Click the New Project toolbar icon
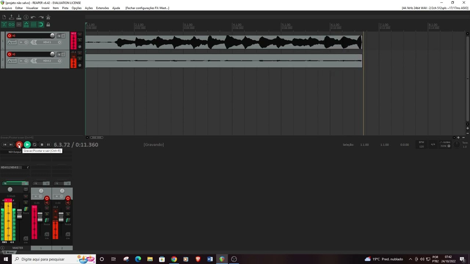470x264 pixels. pyautogui.click(x=4, y=17)
